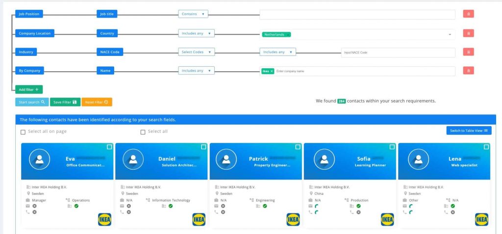
Task: Open the Contains operator dropdown
Action: 193,14
